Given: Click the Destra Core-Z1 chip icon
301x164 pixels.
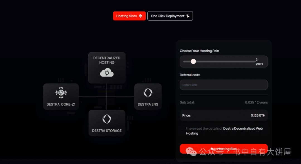Looking at the screenshot, I should click(x=61, y=93).
